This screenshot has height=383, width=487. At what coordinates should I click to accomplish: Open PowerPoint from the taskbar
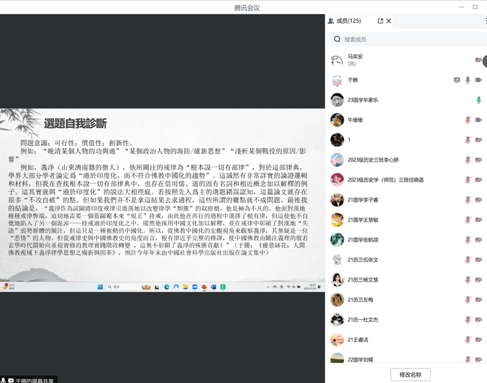[x=205, y=288]
